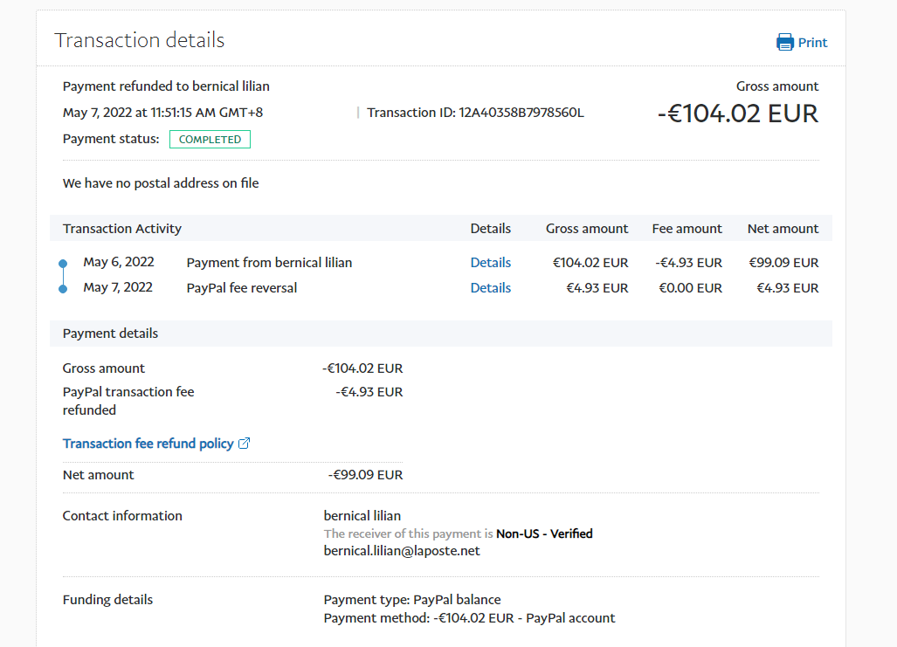Viewport: 897px width, 647px height.
Task: Click the Transaction Activity section header
Action: coord(122,229)
